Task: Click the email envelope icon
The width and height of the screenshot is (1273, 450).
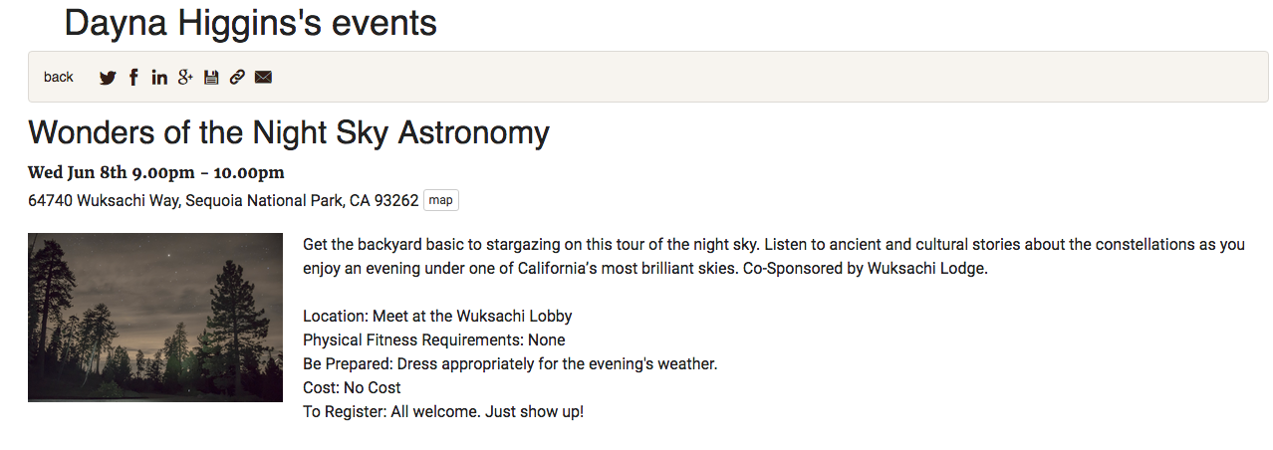Action: pos(263,77)
